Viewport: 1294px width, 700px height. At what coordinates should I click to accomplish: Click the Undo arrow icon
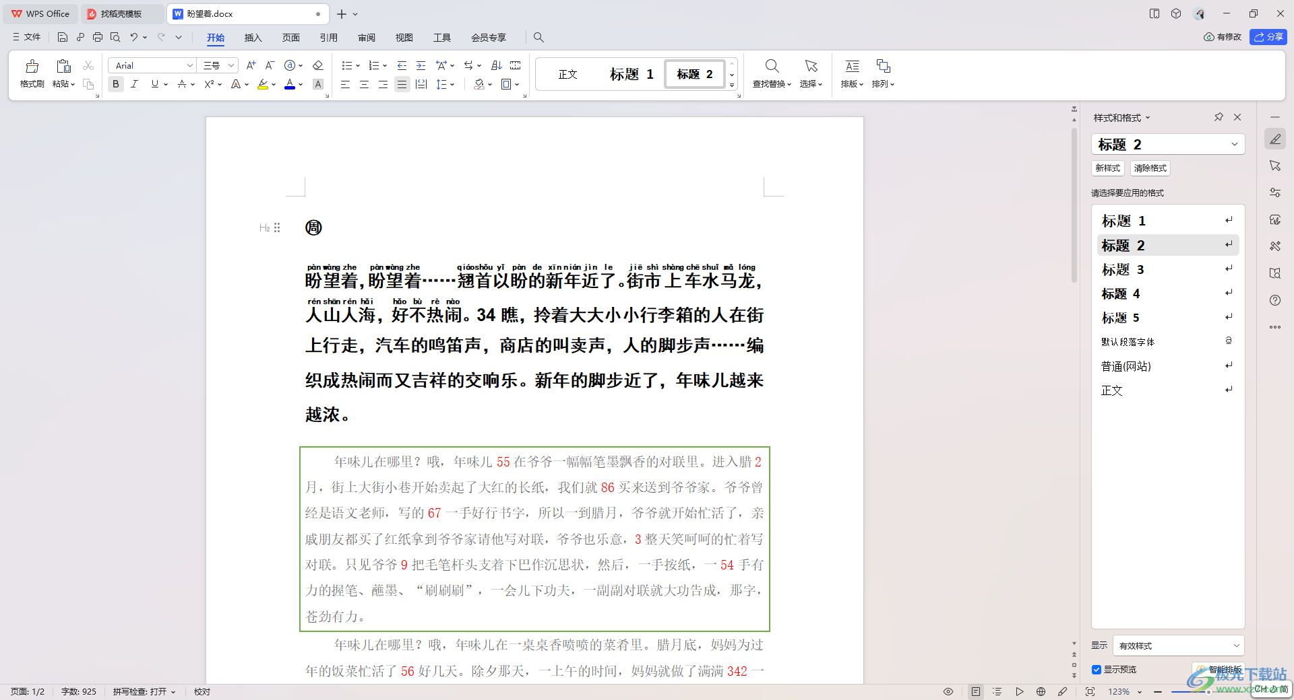point(134,38)
